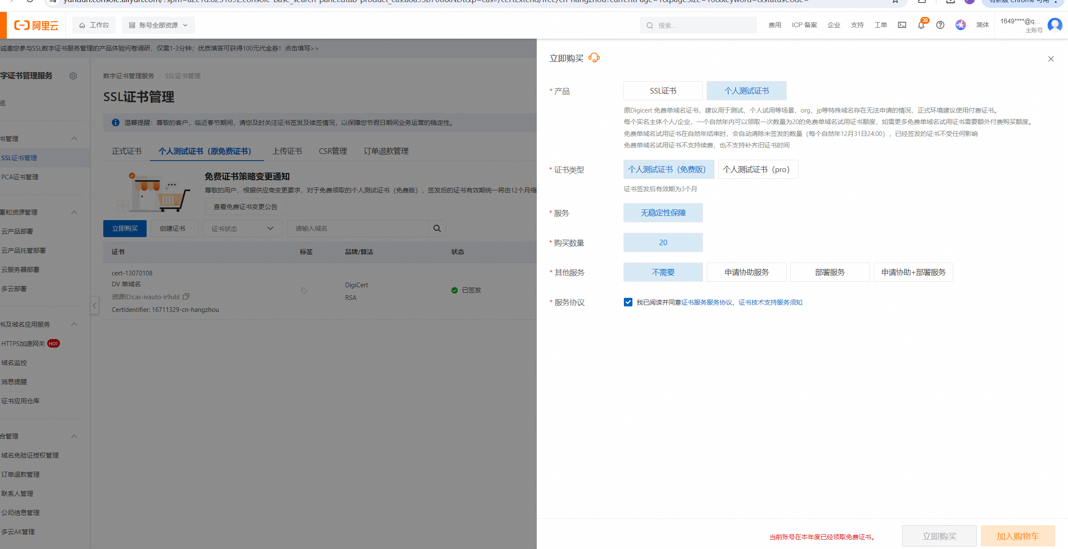Open the 支持 top menu
This screenshot has width=1068, height=549.
[x=857, y=25]
